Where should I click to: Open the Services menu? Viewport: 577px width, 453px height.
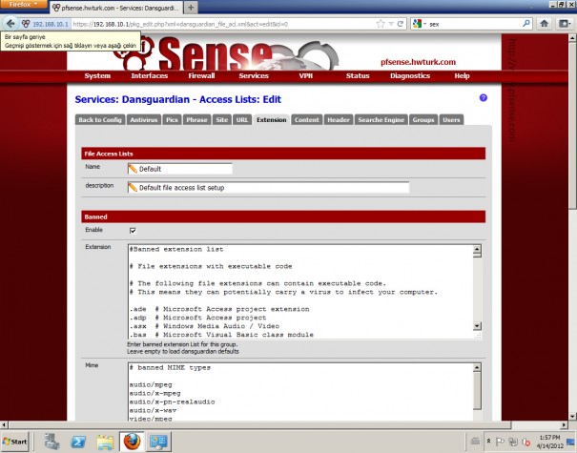click(x=254, y=75)
